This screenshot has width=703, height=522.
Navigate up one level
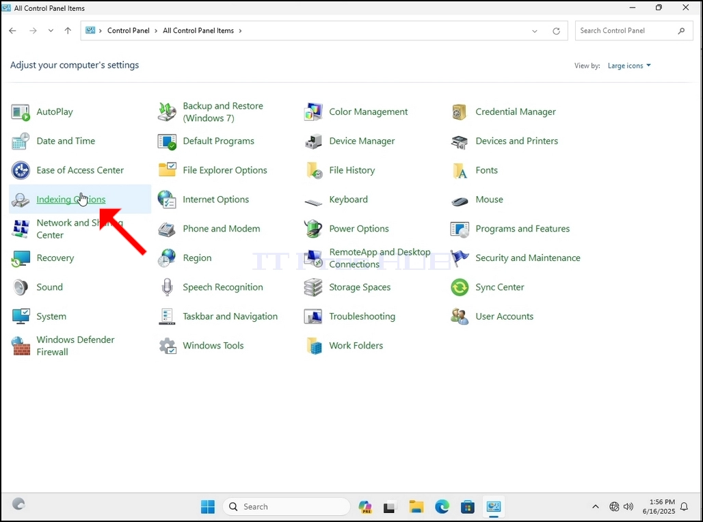click(x=68, y=31)
